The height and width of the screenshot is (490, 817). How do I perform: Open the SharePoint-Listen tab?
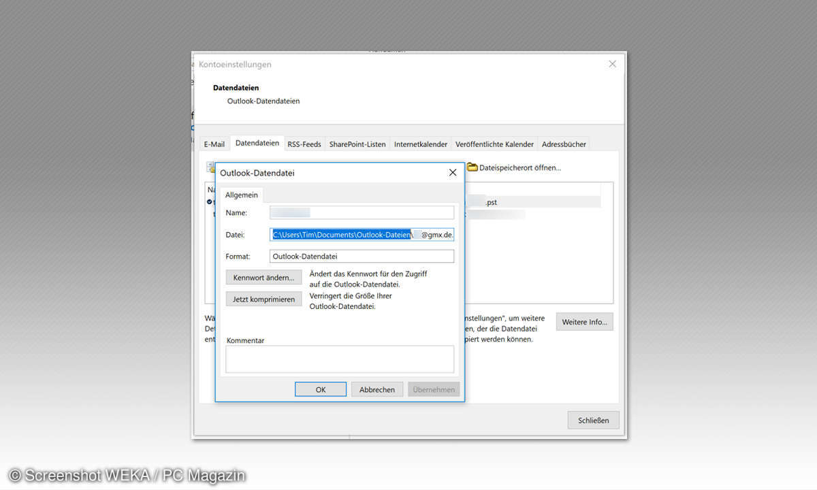[357, 144]
